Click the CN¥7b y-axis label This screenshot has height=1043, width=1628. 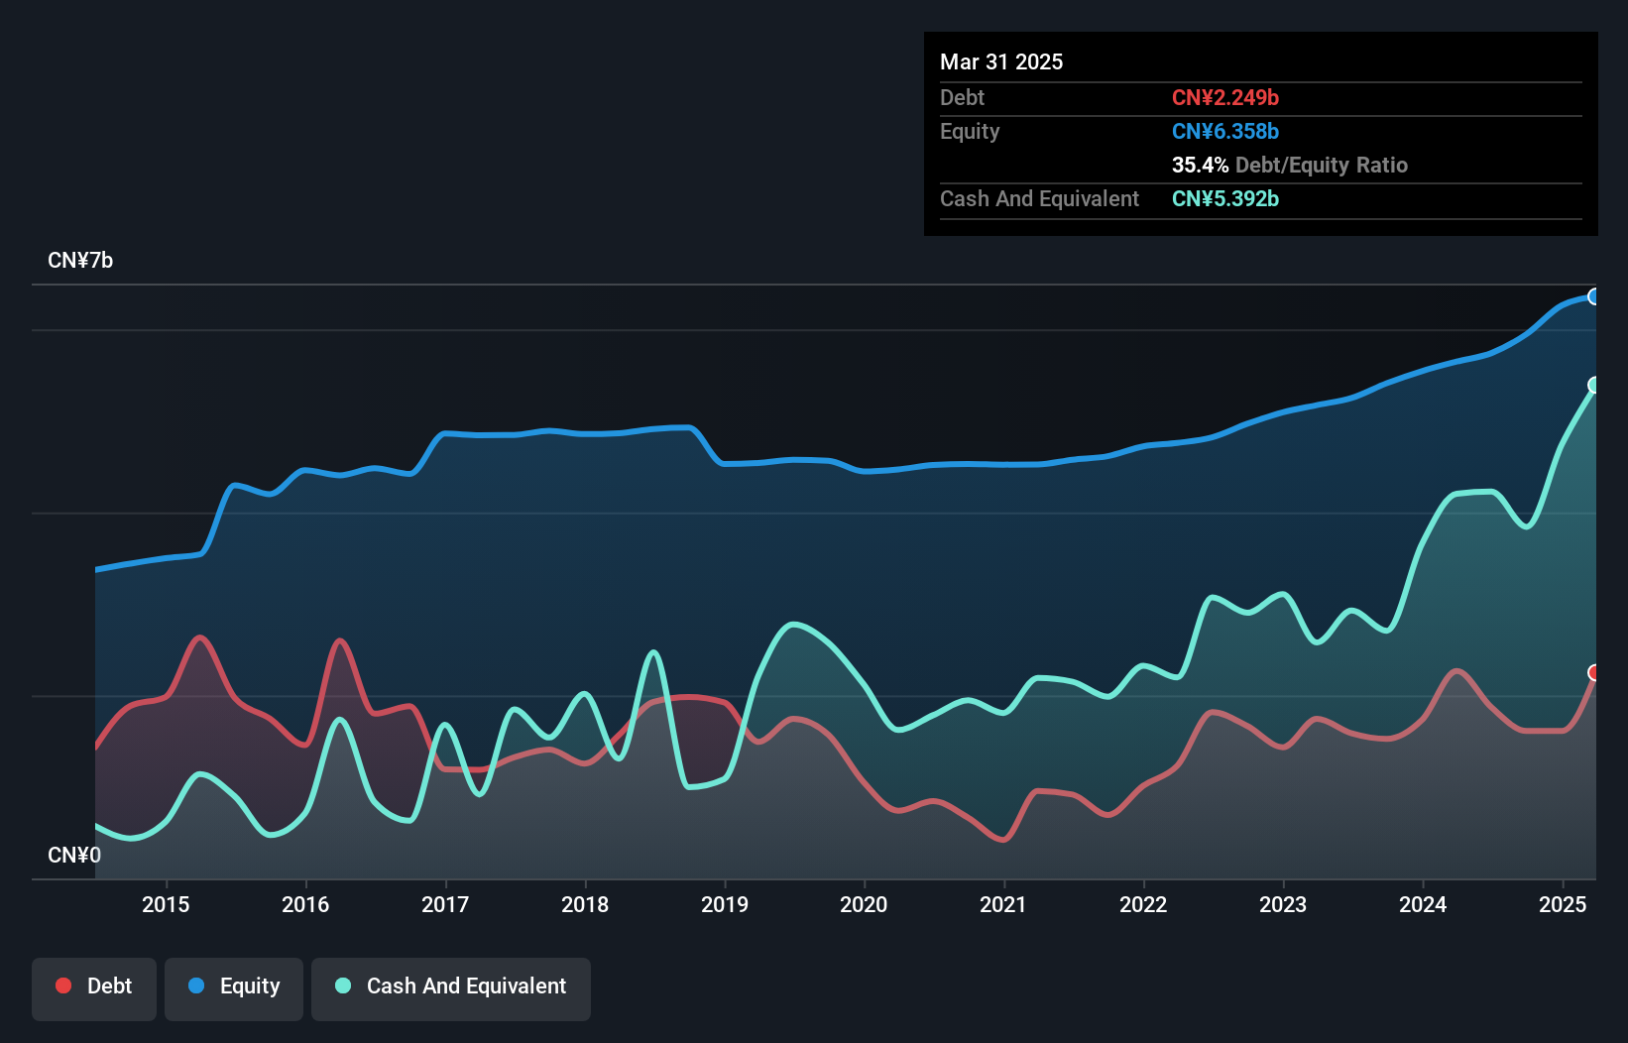coord(80,261)
